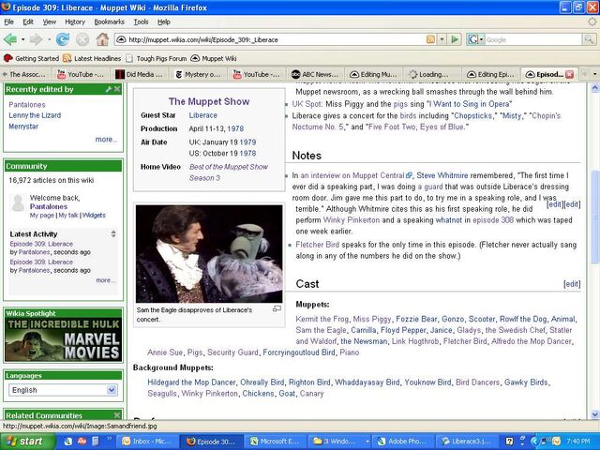The image size is (600, 450).
Task: Switch to the Mystery o... tab
Action: (199, 74)
